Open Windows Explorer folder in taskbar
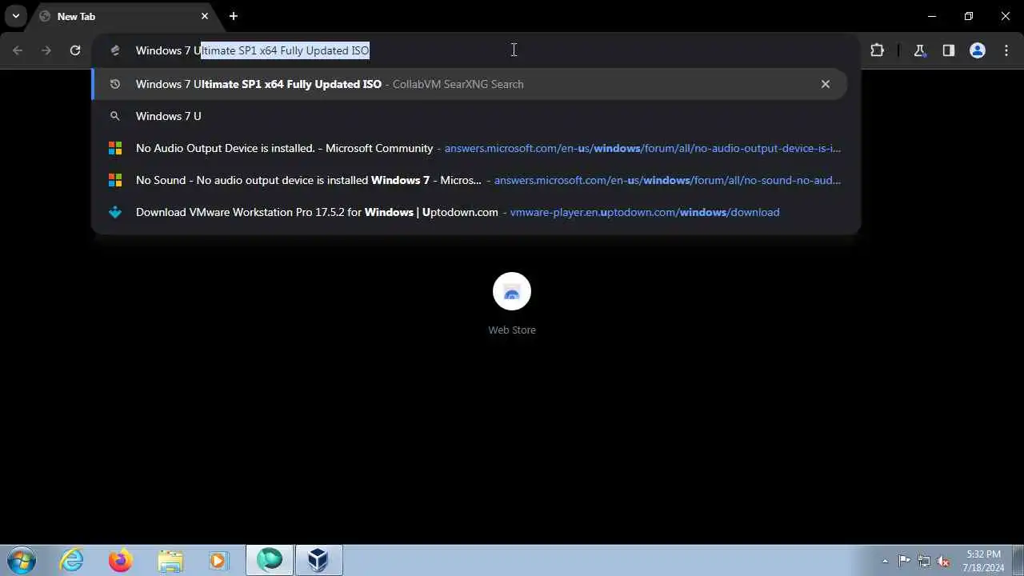This screenshot has width=1024, height=576. coord(170,561)
